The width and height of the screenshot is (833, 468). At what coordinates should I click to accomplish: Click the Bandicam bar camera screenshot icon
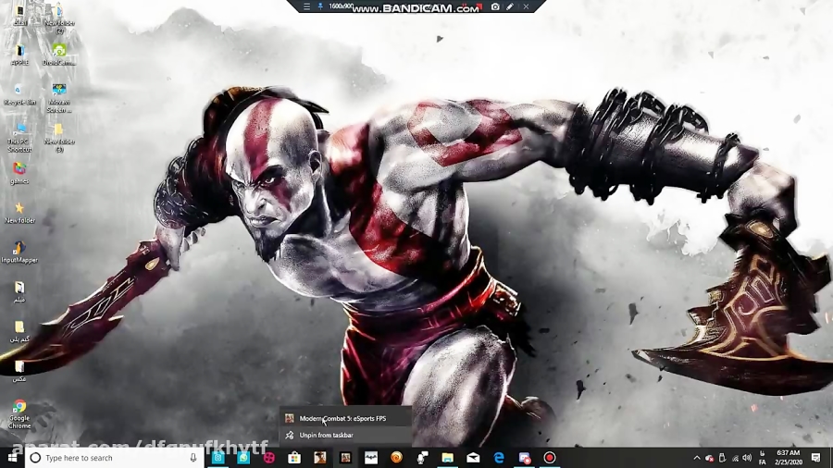tap(495, 6)
